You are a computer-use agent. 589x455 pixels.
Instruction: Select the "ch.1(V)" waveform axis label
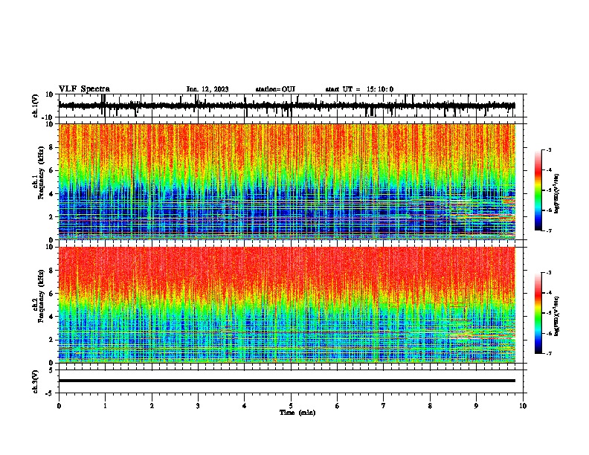point(36,106)
